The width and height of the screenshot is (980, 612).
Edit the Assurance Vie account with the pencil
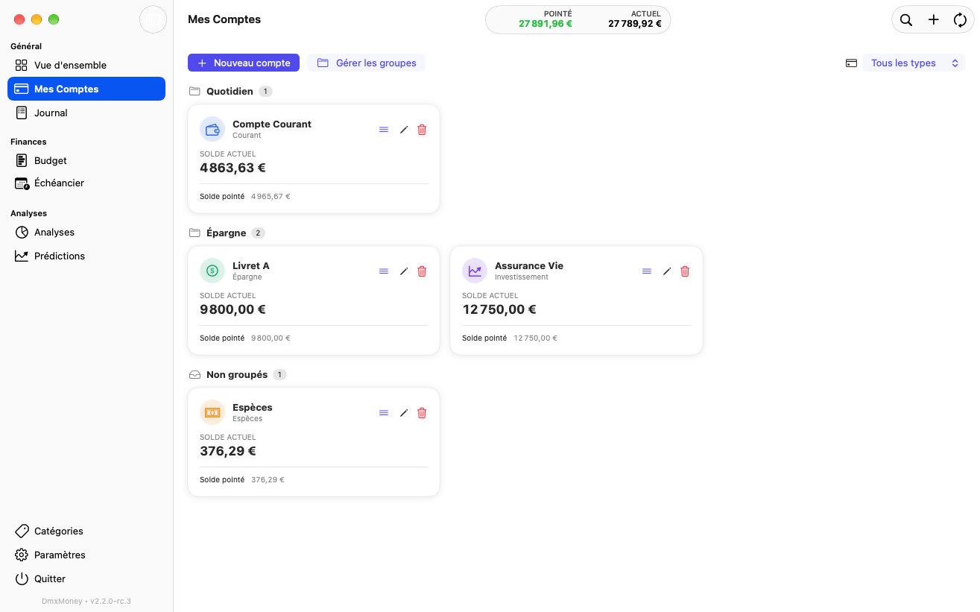tap(667, 271)
